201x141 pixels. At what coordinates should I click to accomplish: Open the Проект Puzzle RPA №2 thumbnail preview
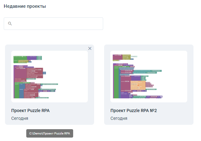[x=149, y=77]
